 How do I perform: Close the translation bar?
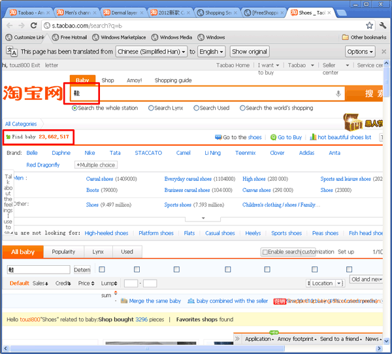(x=384, y=52)
